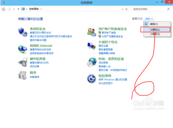Go up one folder level with the up arrow
This screenshot has height=128, width=173.
pyautogui.click(x=18, y=9)
